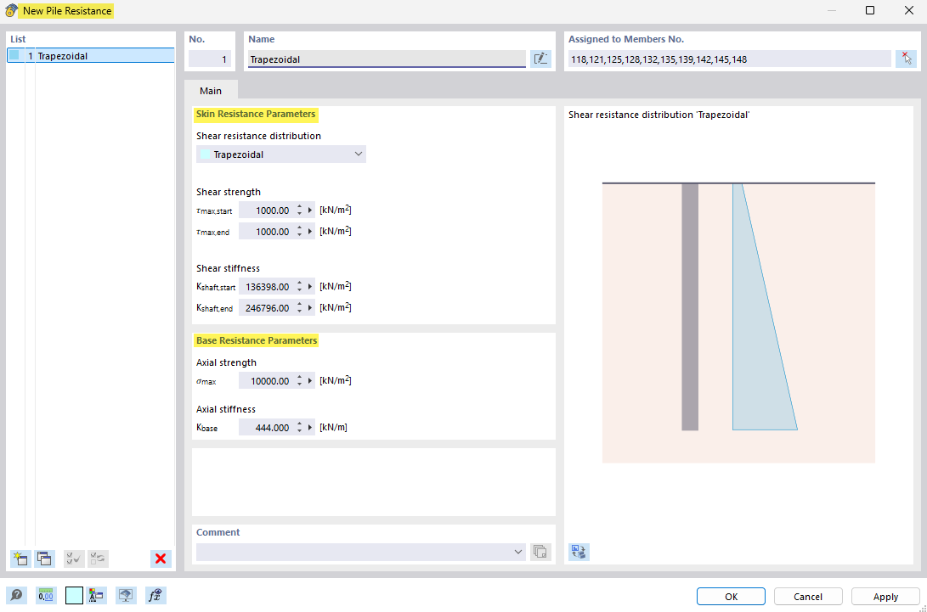Open the copy comment options

[x=540, y=551]
